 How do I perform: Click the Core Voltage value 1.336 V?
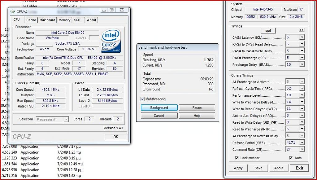89,49
